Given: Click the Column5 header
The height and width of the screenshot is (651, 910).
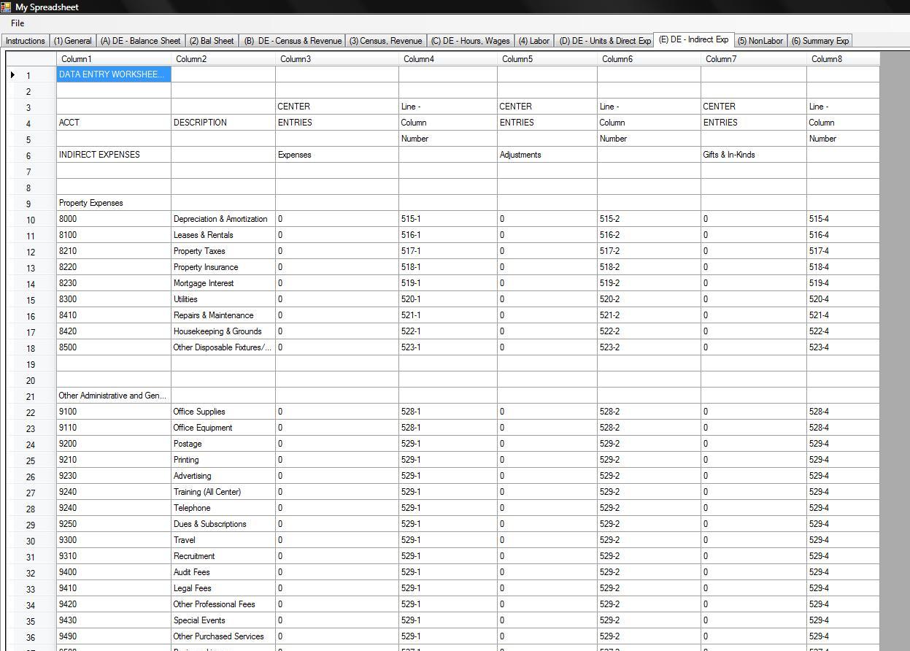Looking at the screenshot, I should click(x=547, y=59).
